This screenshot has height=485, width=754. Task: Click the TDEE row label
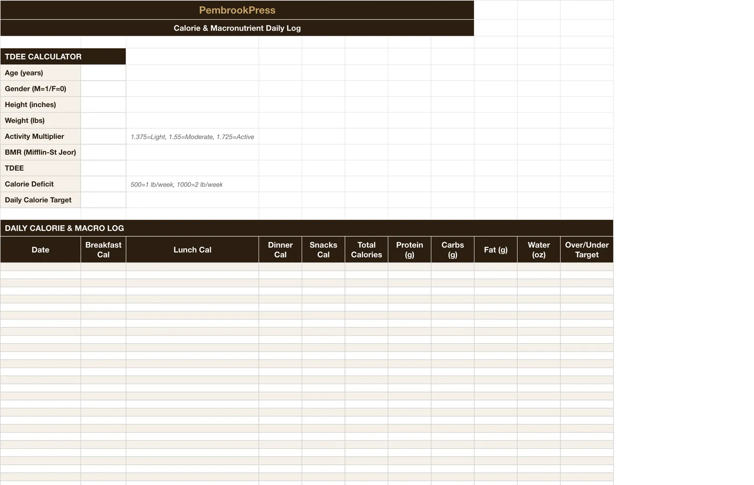tap(41, 168)
